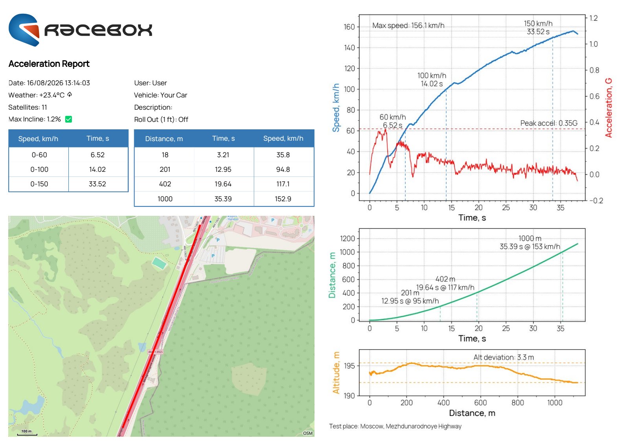The height and width of the screenshot is (445, 629).
Task: Click the 152.9 speed cell
Action: coord(283,199)
